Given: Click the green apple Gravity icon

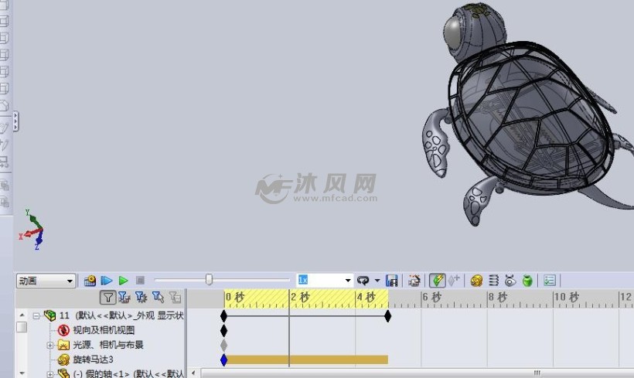Looking at the screenshot, I should 527,281.
